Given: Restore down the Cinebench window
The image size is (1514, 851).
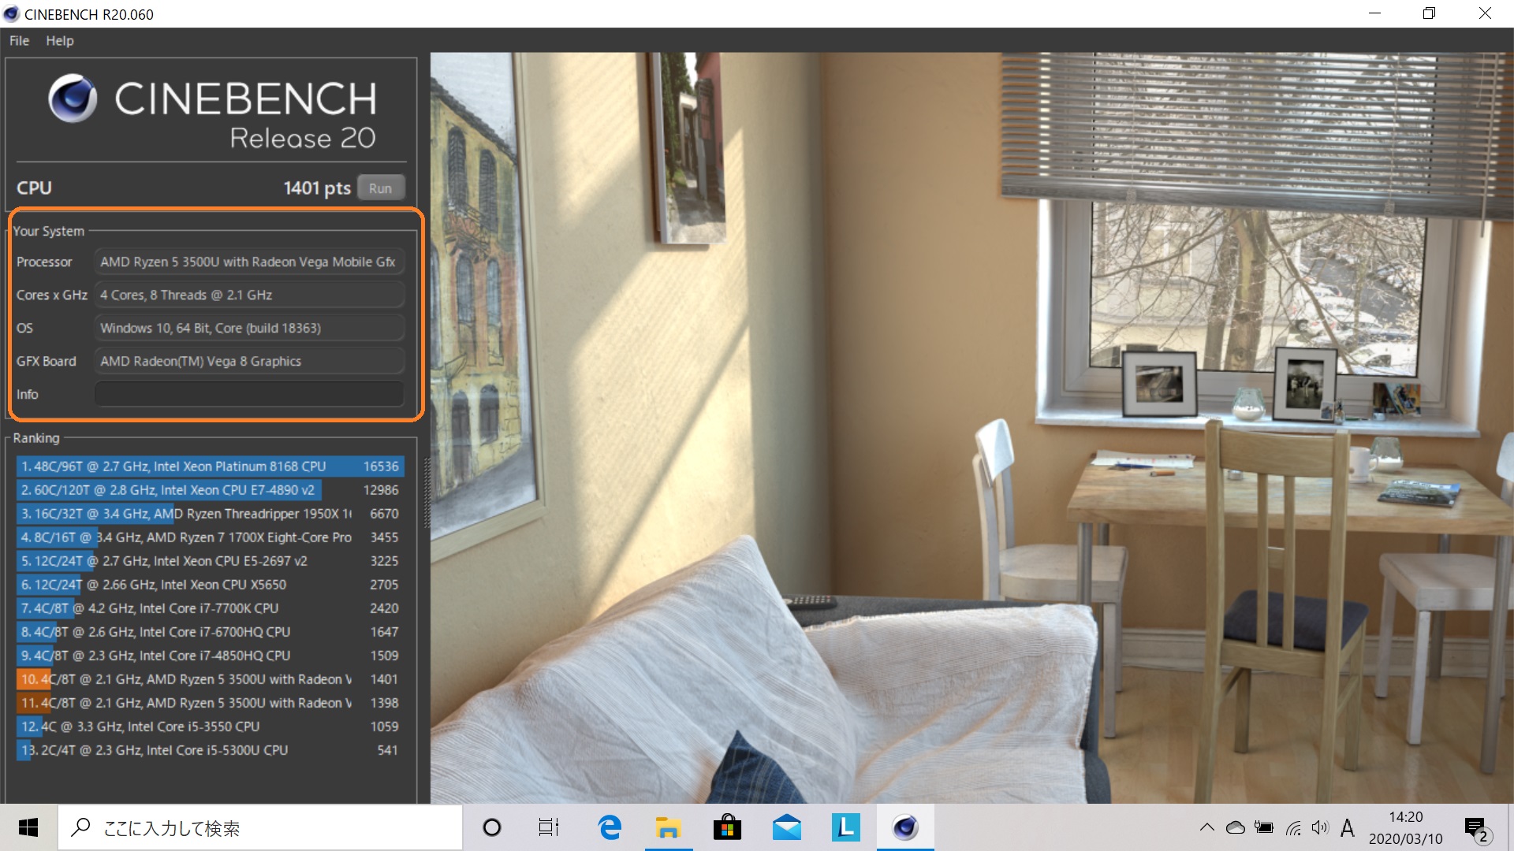Looking at the screenshot, I should click(x=1429, y=13).
